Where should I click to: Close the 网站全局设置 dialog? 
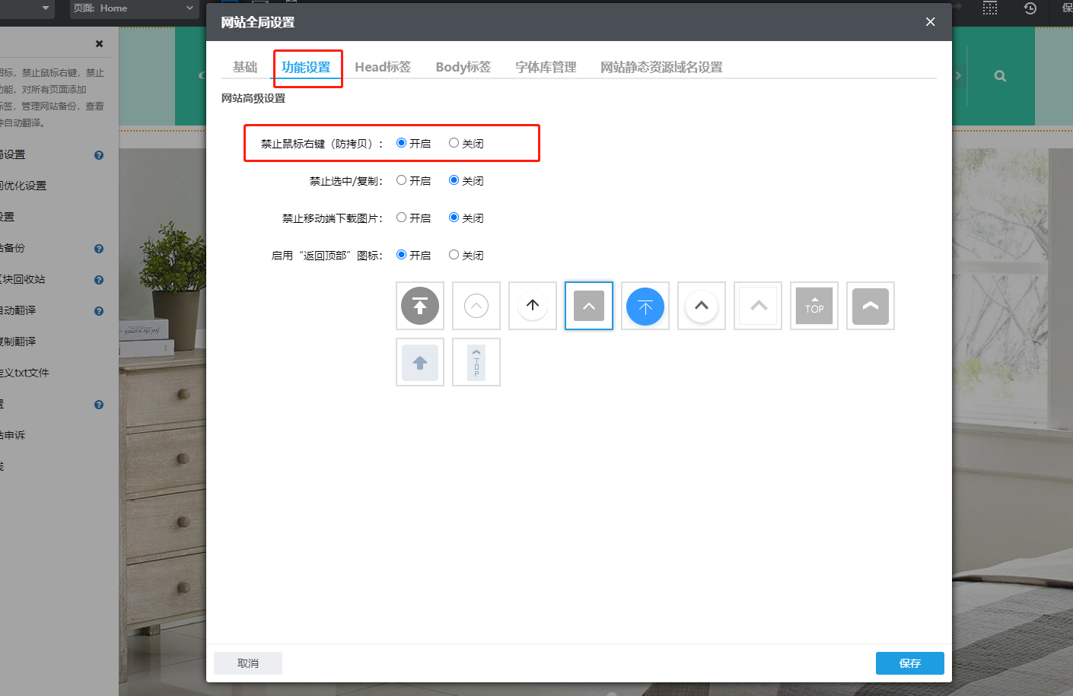930,22
